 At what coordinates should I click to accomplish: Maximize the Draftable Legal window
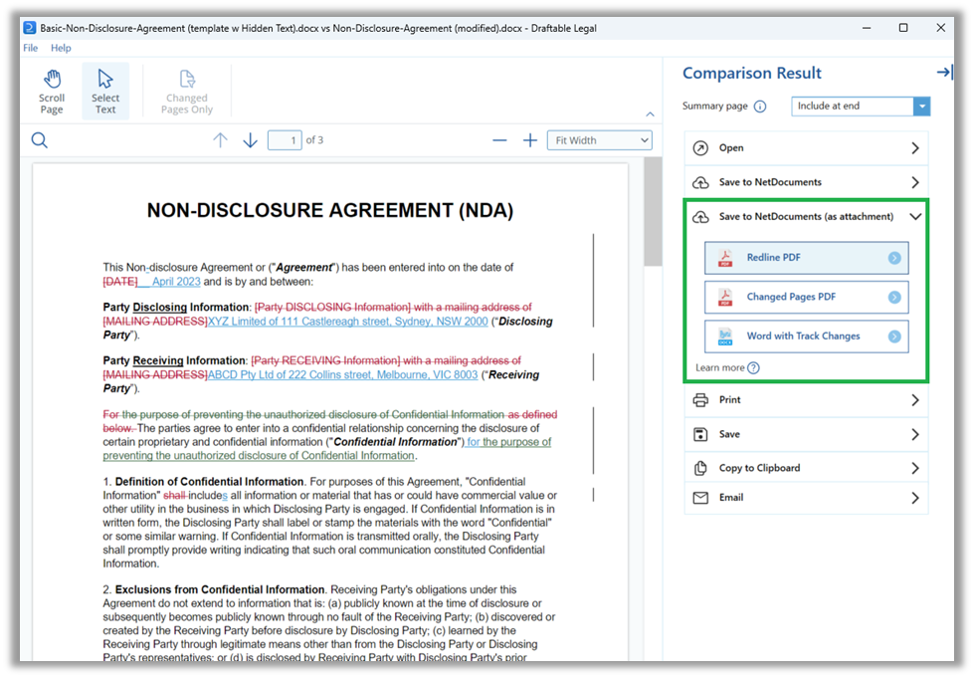coord(903,28)
